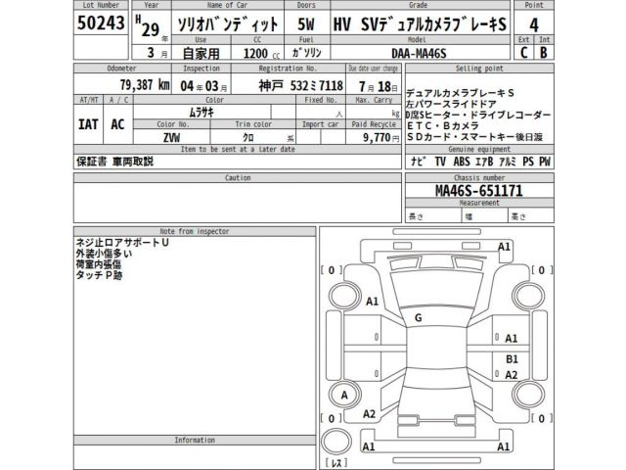Viewport: 626px width, 470px height.
Task: Select the A1 mark beside front bumper
Action: (x=505, y=247)
